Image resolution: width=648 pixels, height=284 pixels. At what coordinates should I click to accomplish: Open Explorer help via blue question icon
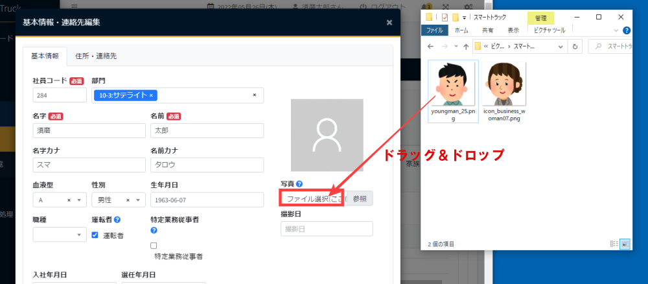[627, 30]
